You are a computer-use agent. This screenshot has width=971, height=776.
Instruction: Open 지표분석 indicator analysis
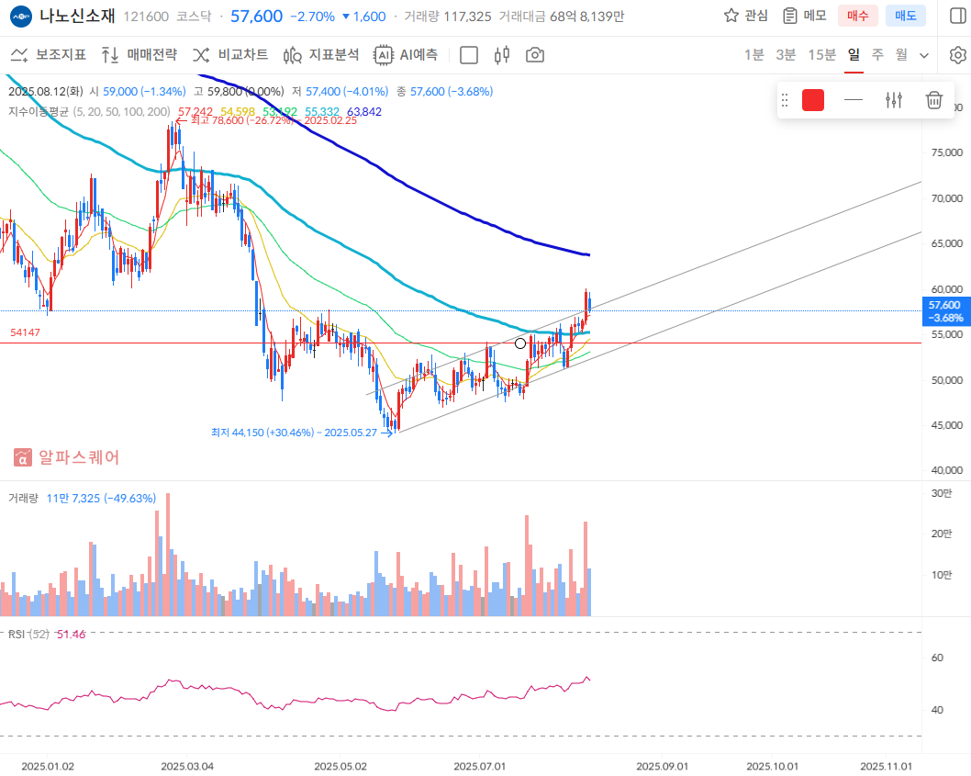pyautogui.click(x=321, y=55)
